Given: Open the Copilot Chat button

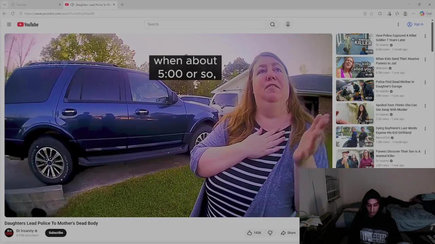Looking at the screenshot, I should coord(425,14).
